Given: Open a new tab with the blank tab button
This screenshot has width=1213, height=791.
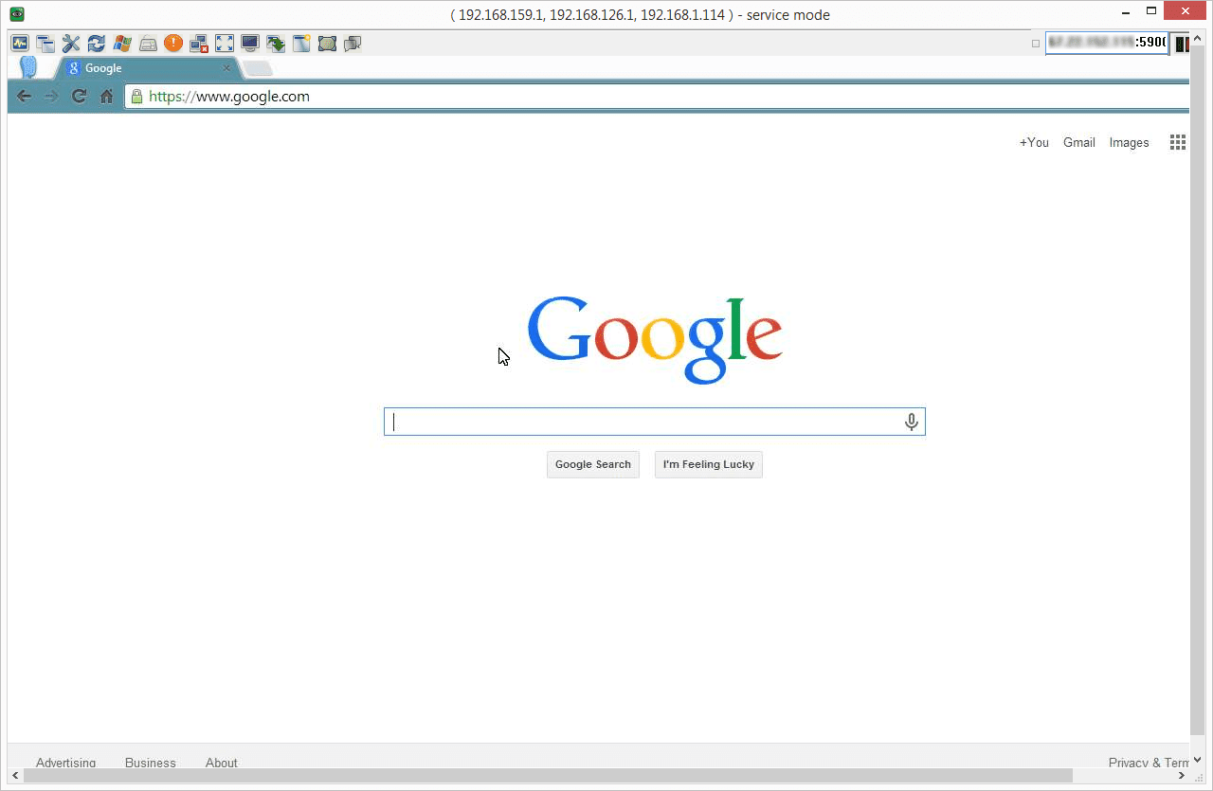Looking at the screenshot, I should pyautogui.click(x=258, y=68).
